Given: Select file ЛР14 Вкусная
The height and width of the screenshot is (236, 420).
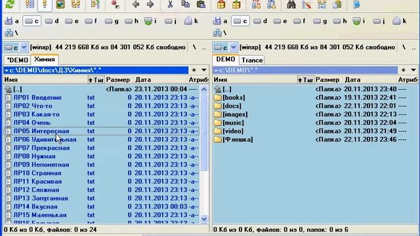Looking at the screenshot, I should pyautogui.click(x=102, y=206).
